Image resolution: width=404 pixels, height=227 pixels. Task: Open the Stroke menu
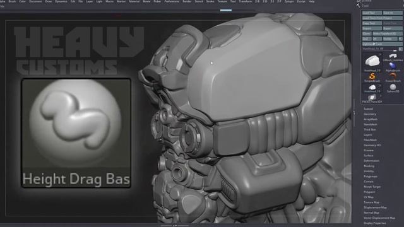click(x=210, y=1)
